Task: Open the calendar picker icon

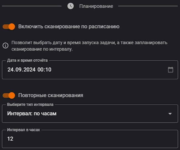Action: 171,70
